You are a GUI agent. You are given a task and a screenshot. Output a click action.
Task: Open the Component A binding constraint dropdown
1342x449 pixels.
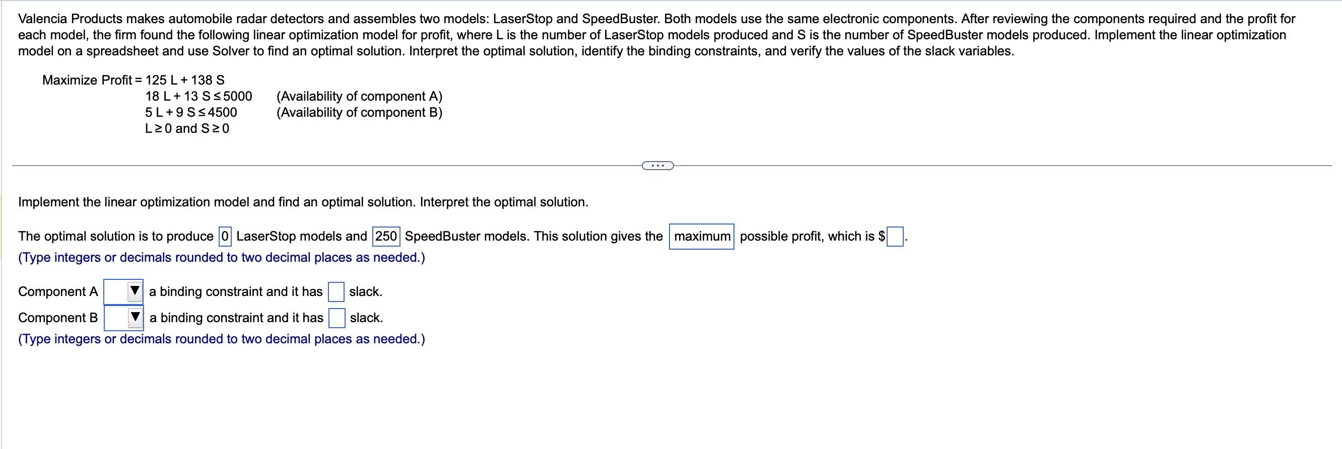click(123, 291)
